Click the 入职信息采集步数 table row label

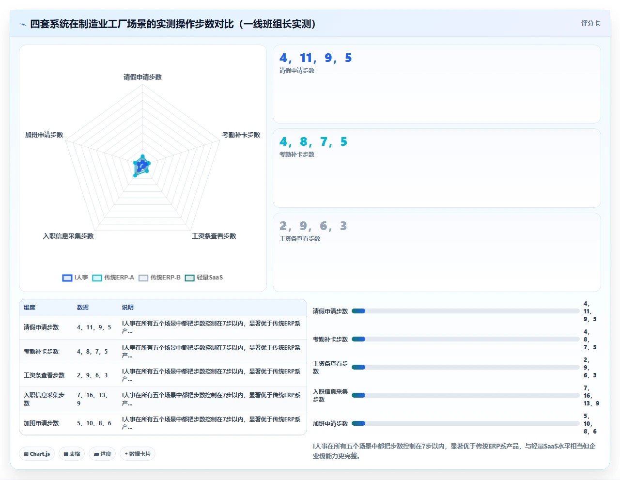(44, 399)
